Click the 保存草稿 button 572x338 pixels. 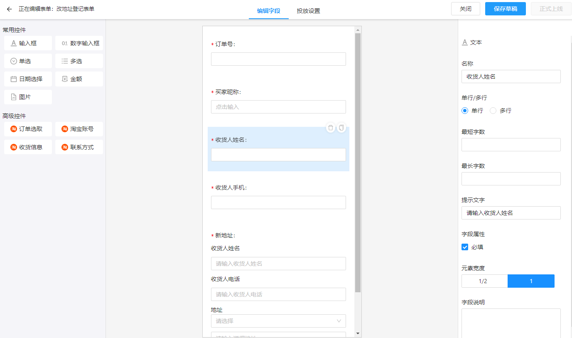pos(505,9)
